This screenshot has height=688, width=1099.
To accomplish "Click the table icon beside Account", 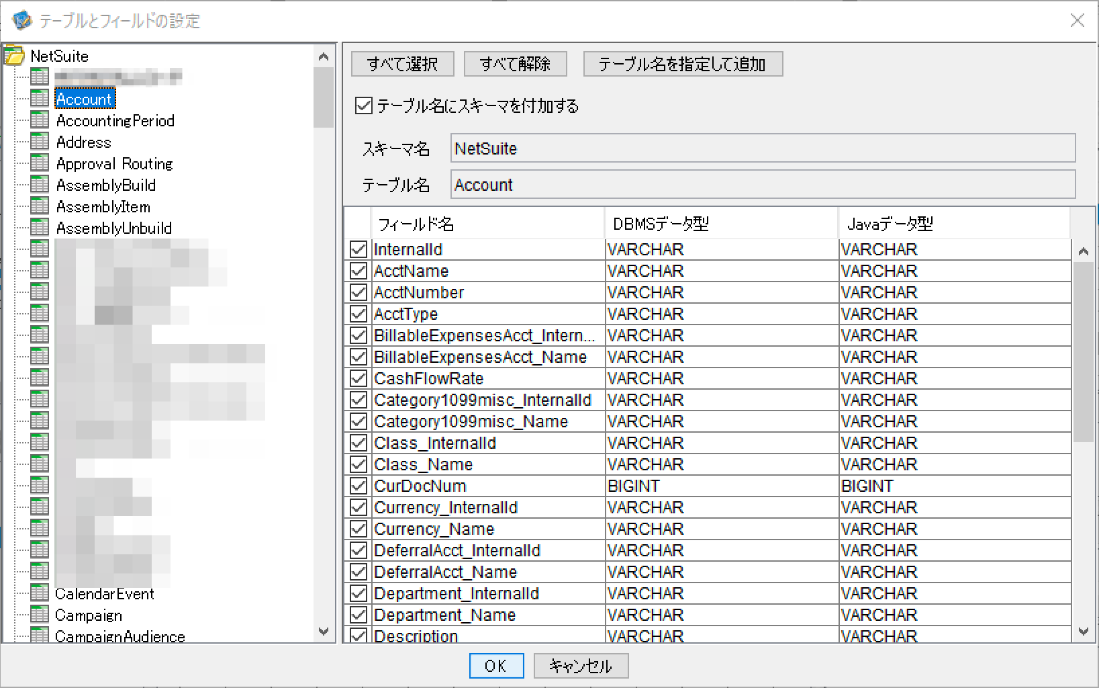I will 40,99.
